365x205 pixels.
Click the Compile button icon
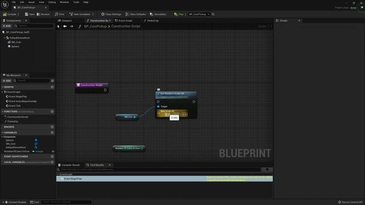point(5,14)
